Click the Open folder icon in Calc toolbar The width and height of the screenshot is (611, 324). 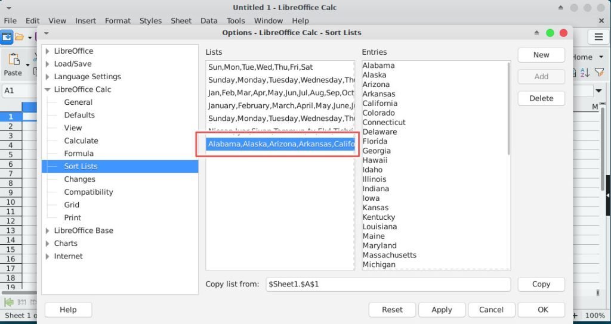point(20,38)
